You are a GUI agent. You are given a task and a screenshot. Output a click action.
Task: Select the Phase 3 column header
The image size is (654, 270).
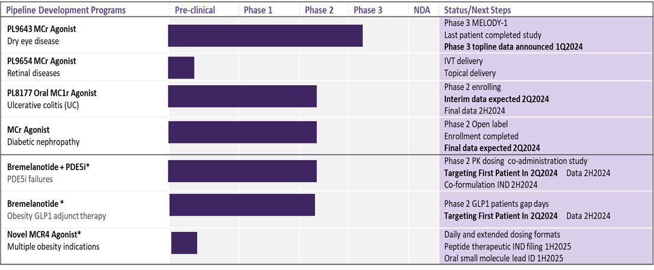(368, 10)
